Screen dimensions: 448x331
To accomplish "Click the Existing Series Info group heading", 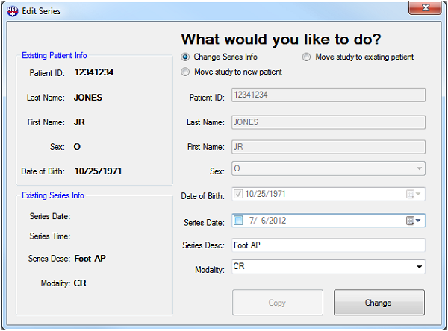I will click(52, 195).
